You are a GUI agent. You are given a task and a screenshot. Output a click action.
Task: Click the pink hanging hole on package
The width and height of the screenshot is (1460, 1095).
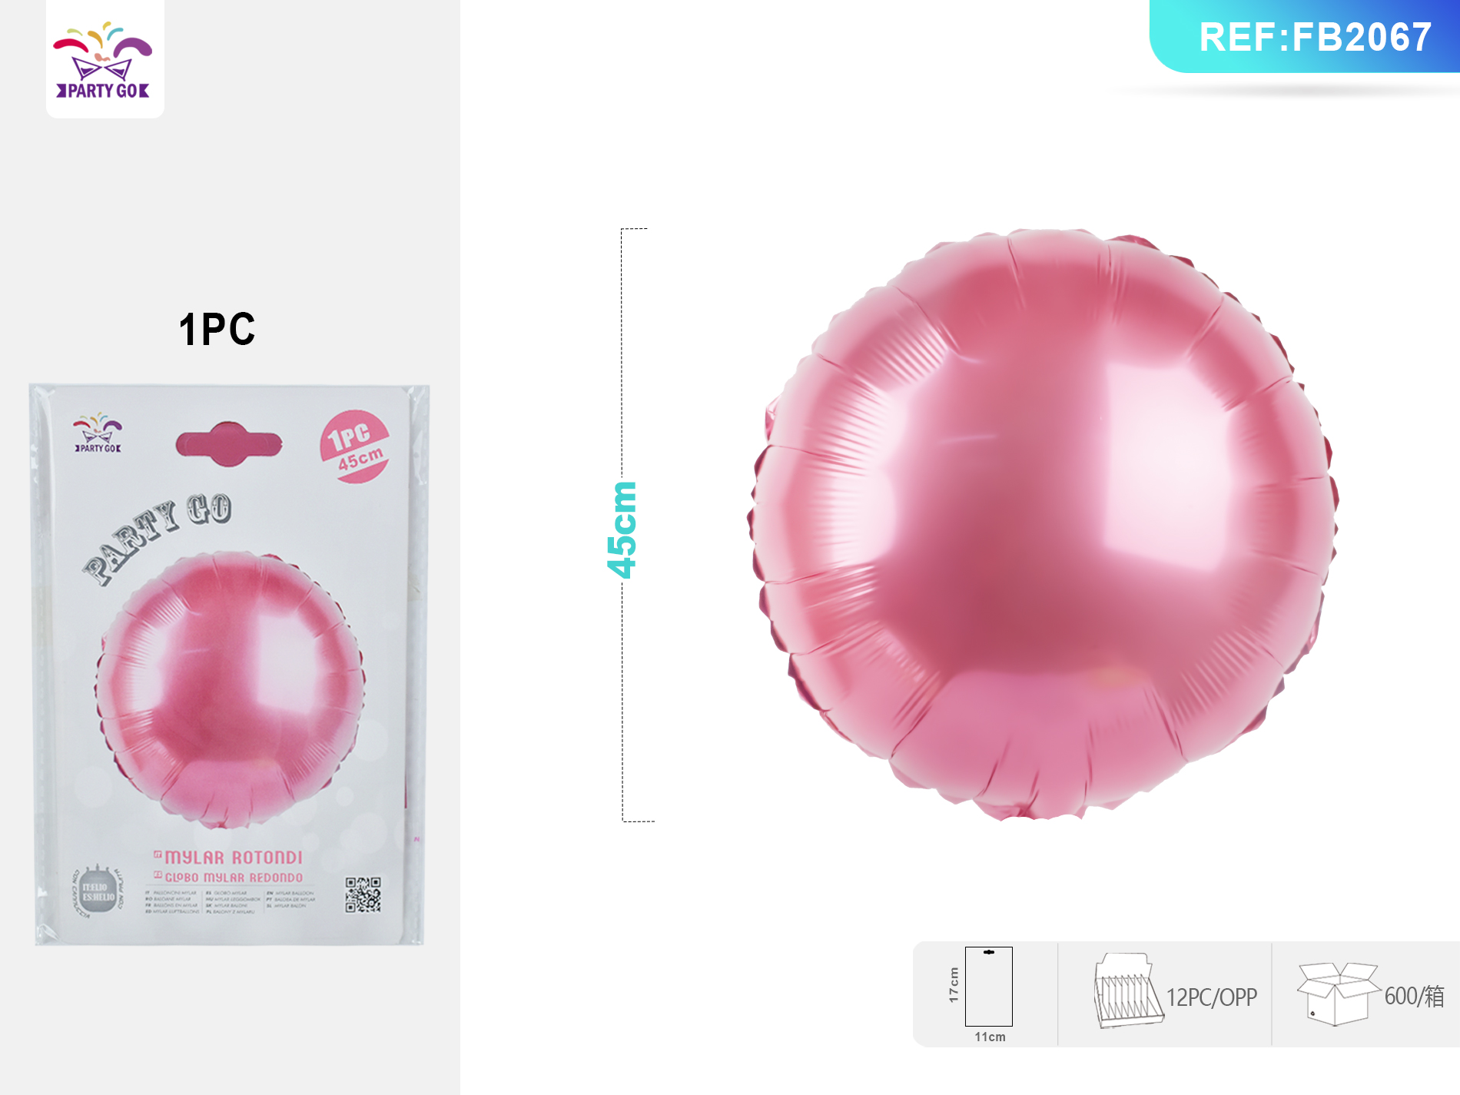[x=229, y=443]
